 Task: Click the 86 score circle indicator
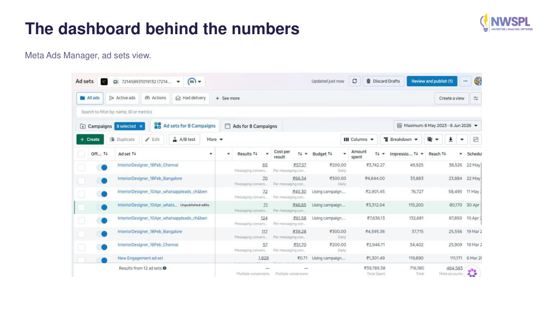point(192,82)
